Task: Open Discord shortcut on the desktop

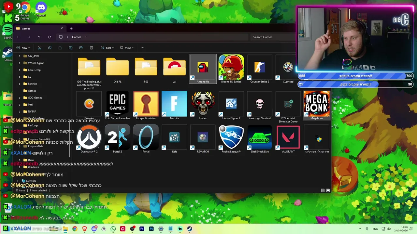Action: point(41,9)
